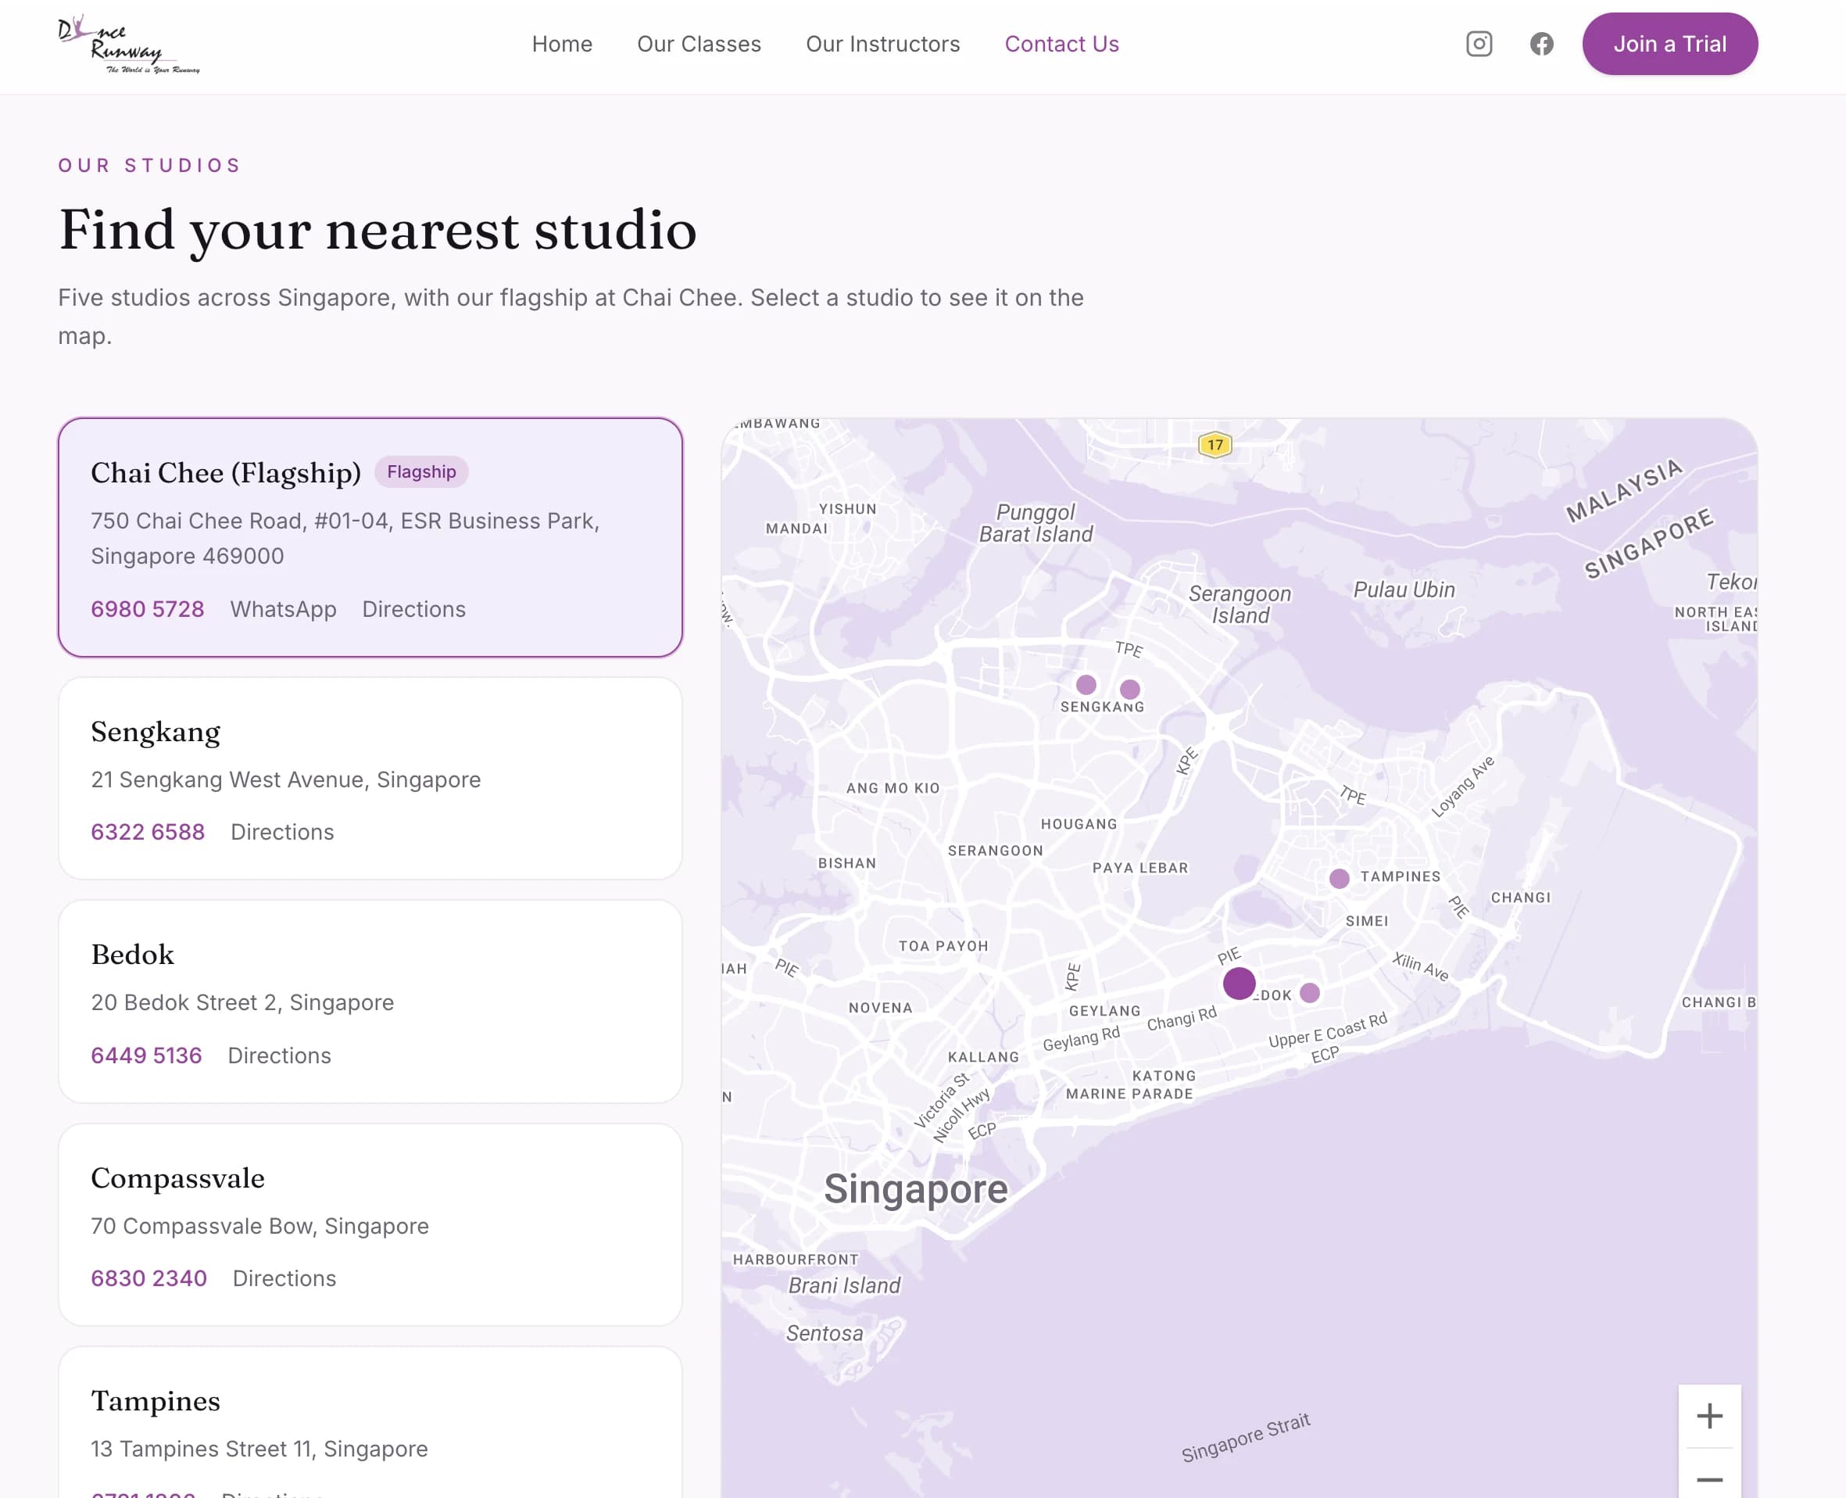The image size is (1846, 1498).
Task: Click the address 21 Sengkang West Avenue
Action: [x=285, y=779]
